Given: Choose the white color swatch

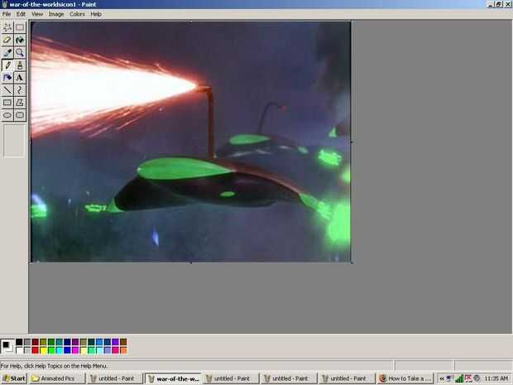Looking at the screenshot, I should 19,350.
